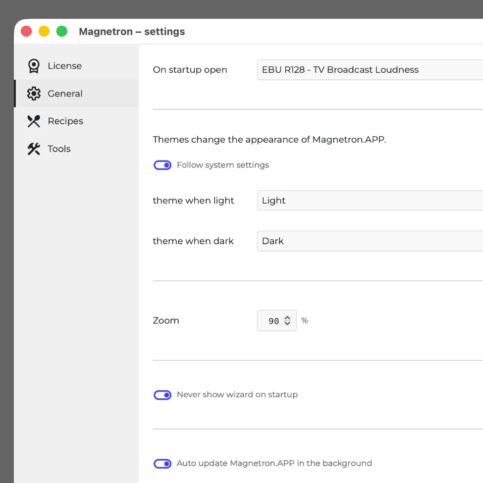Select the General label in sidebar

(x=65, y=94)
